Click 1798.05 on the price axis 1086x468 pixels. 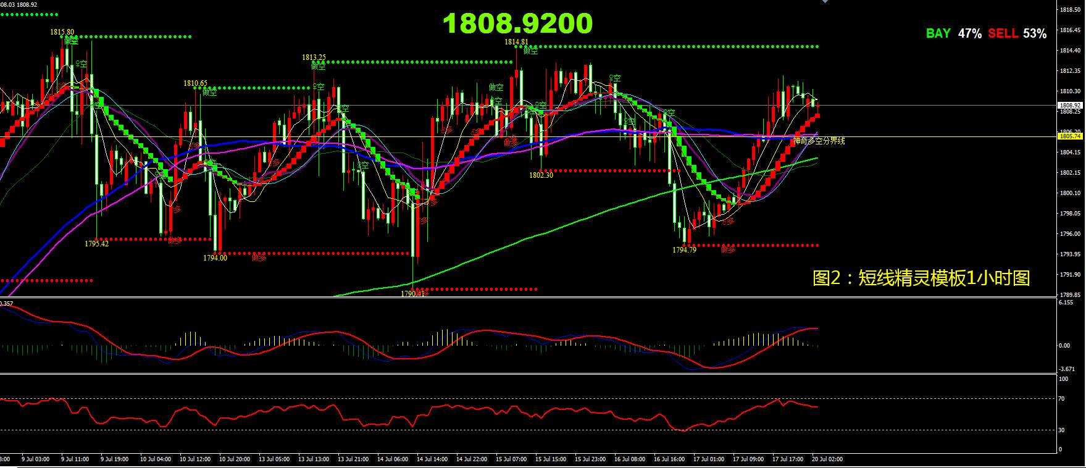[x=1069, y=214]
